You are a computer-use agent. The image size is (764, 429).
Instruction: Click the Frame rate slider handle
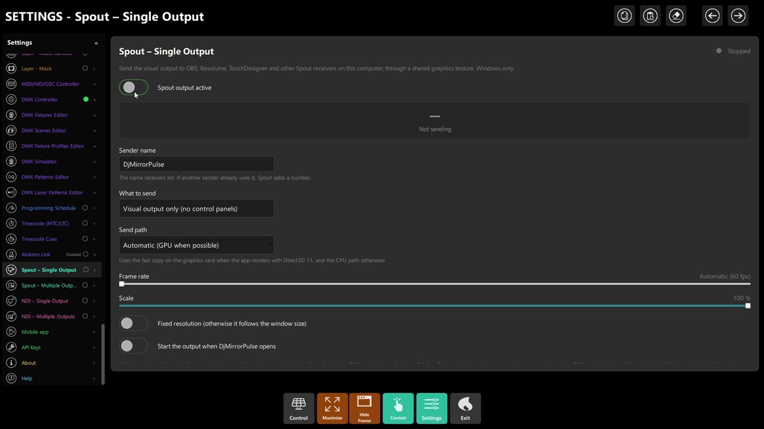point(122,284)
